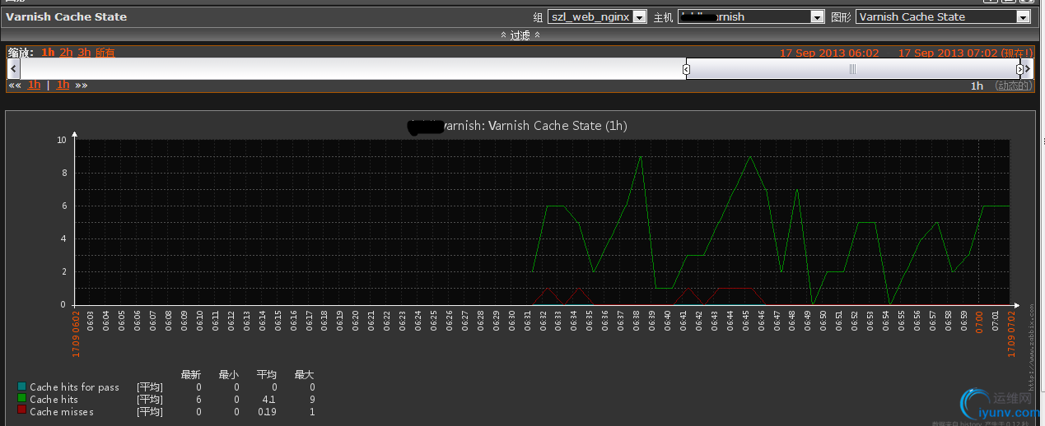
Task: Open the szl_web_nginx group dropdown
Action: (597, 16)
